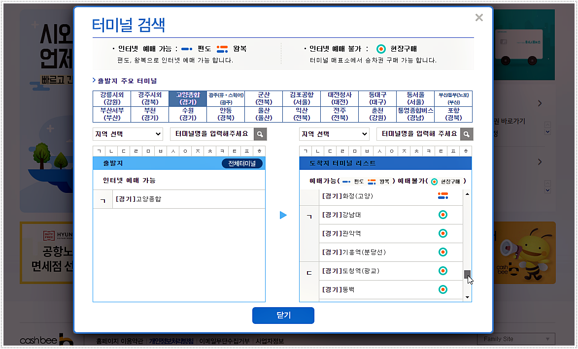
Task: Filter departure list by consonant ㅅ
Action: tap(173, 151)
